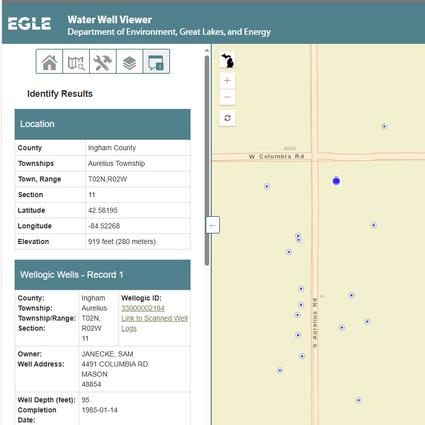Zoom out on the map
Viewport: 425px width, 425px height.
coord(227,97)
